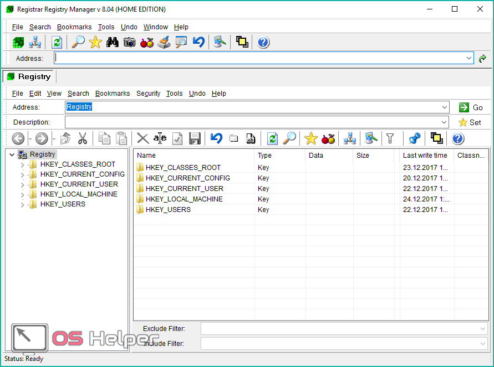Click the green back arrow button

click(18, 138)
